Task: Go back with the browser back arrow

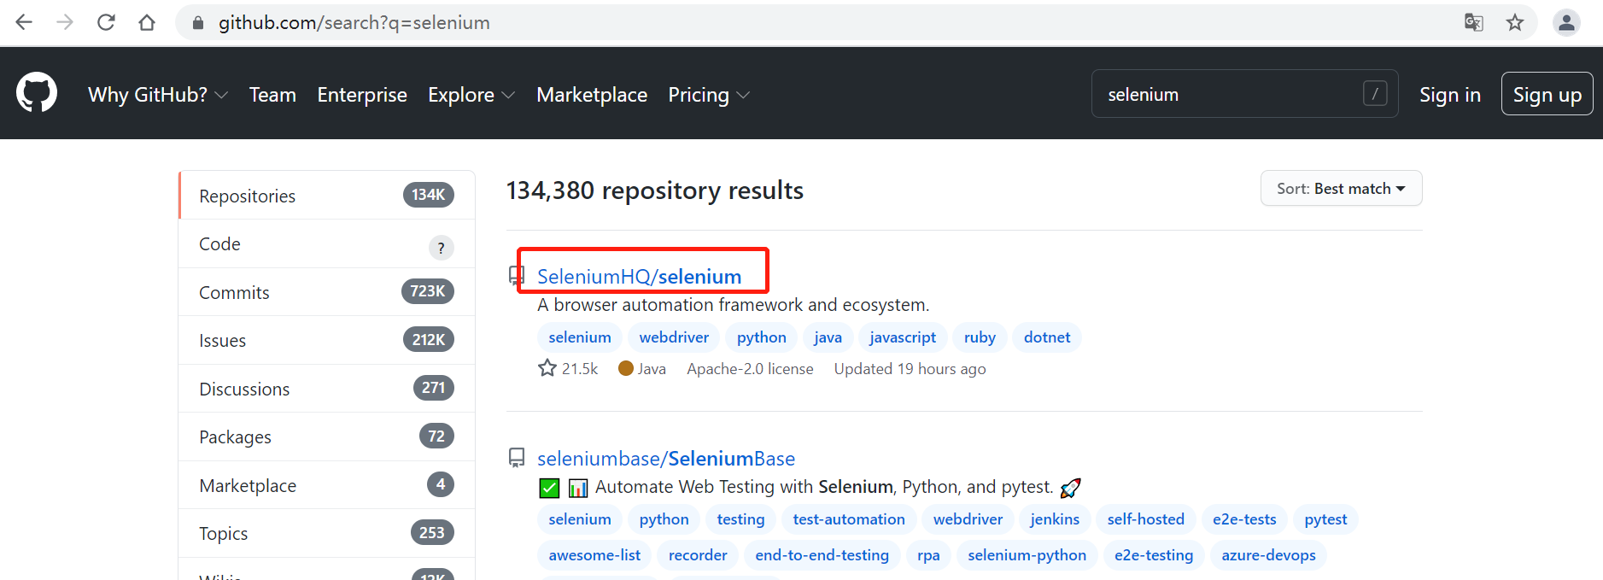Action: point(24,22)
